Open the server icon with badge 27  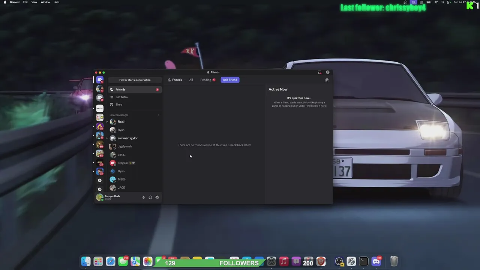coord(99,171)
